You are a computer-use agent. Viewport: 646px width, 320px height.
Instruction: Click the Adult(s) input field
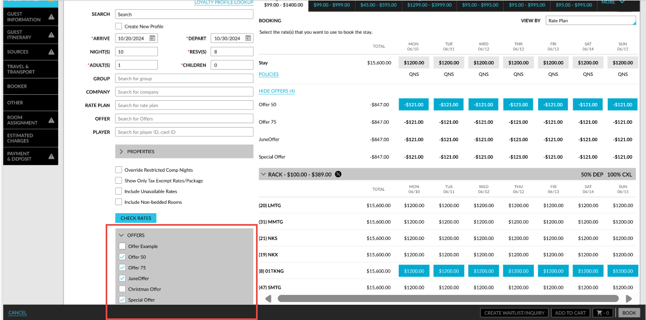pos(136,65)
